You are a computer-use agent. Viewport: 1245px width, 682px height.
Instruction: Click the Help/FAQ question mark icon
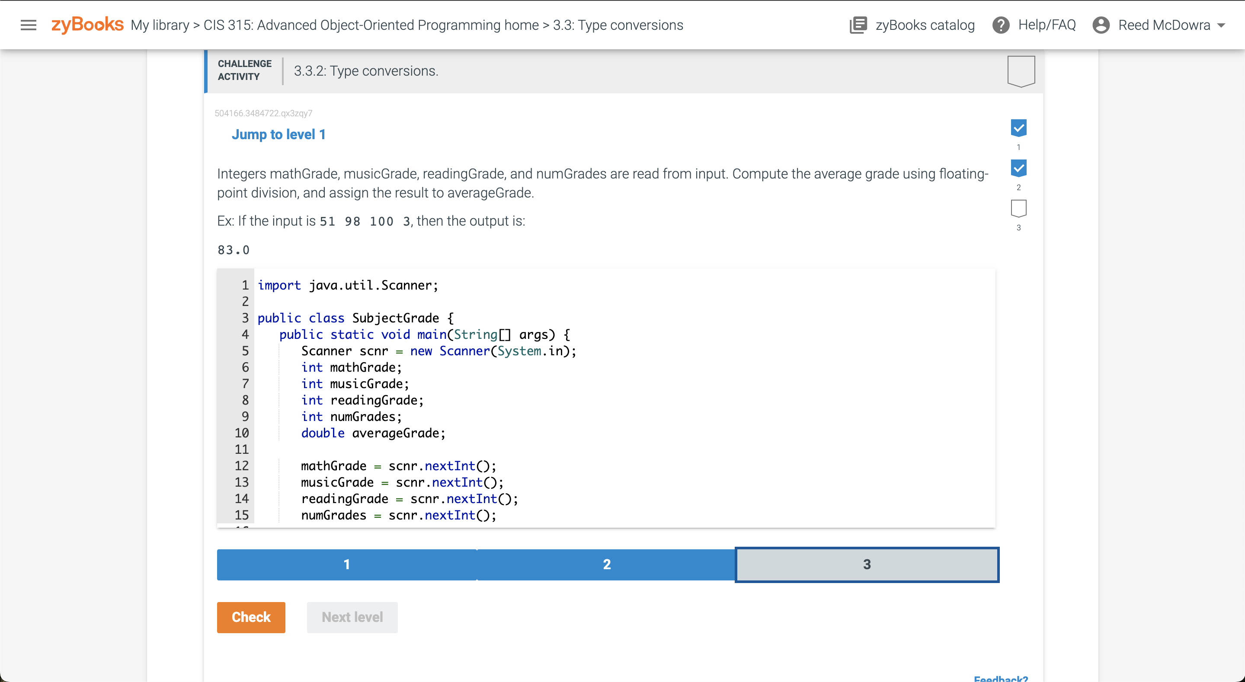point(1000,25)
